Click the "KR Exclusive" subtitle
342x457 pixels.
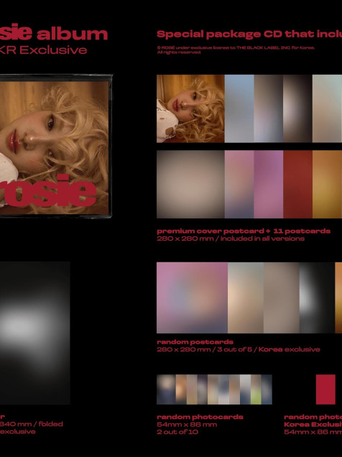43,50
